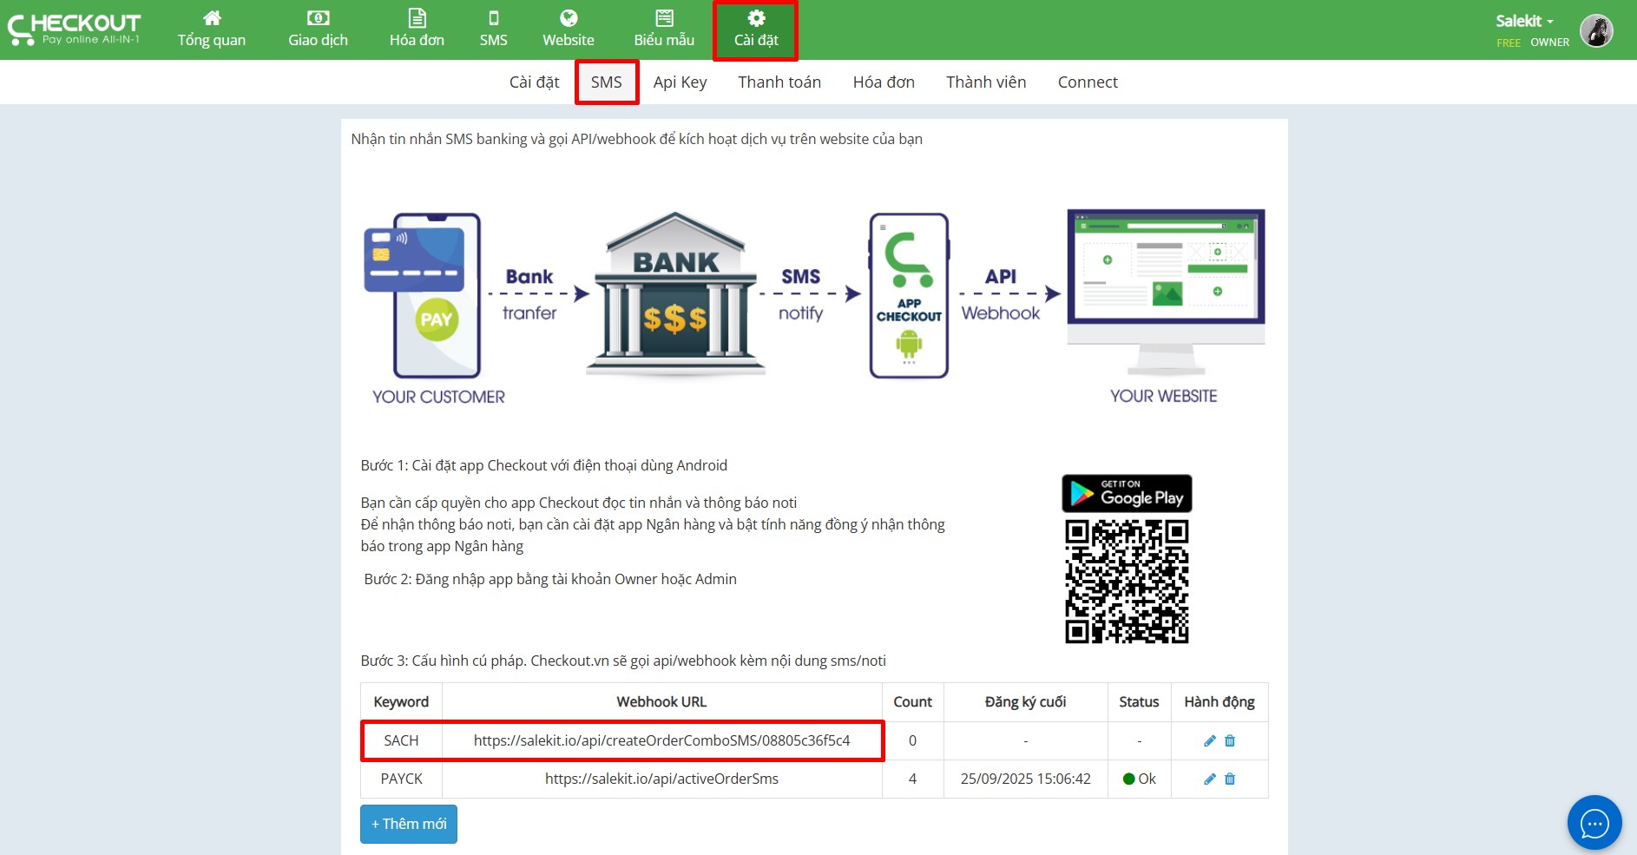The width and height of the screenshot is (1637, 855).
Task: Open the Website globe menu item
Action: point(568,30)
